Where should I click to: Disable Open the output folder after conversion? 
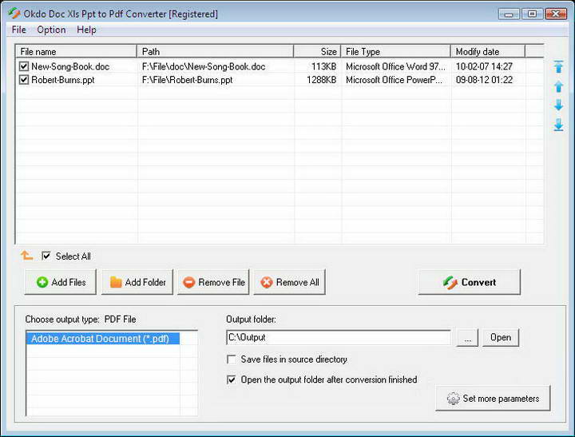pyautogui.click(x=232, y=379)
